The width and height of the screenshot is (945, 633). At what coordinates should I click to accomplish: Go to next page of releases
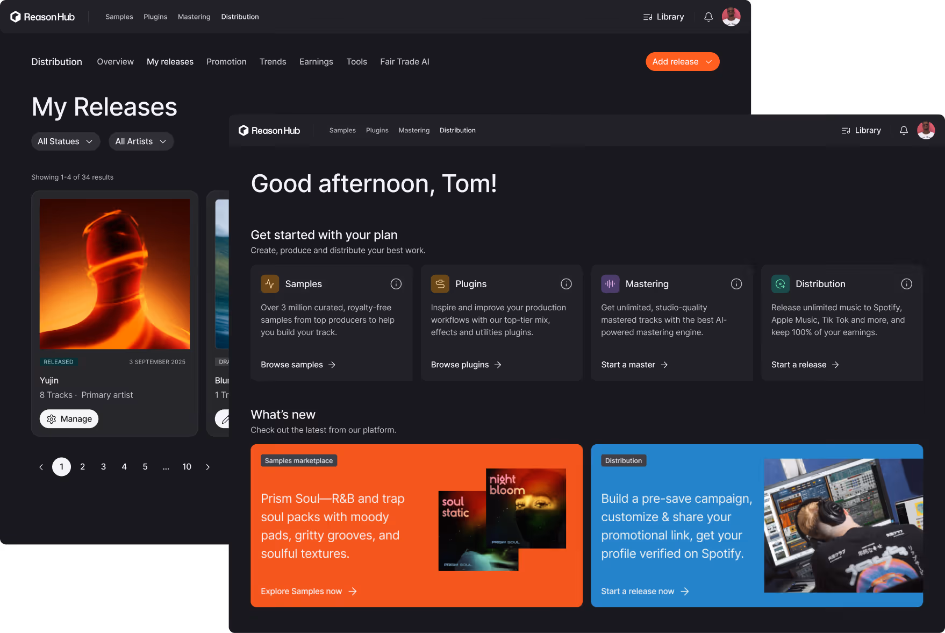point(208,467)
